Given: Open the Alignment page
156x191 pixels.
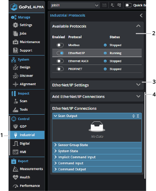Looking at the screenshot, I should (x=24, y=84).
